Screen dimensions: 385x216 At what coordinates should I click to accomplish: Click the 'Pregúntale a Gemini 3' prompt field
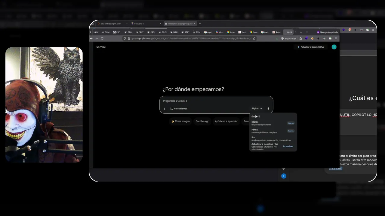point(216,101)
